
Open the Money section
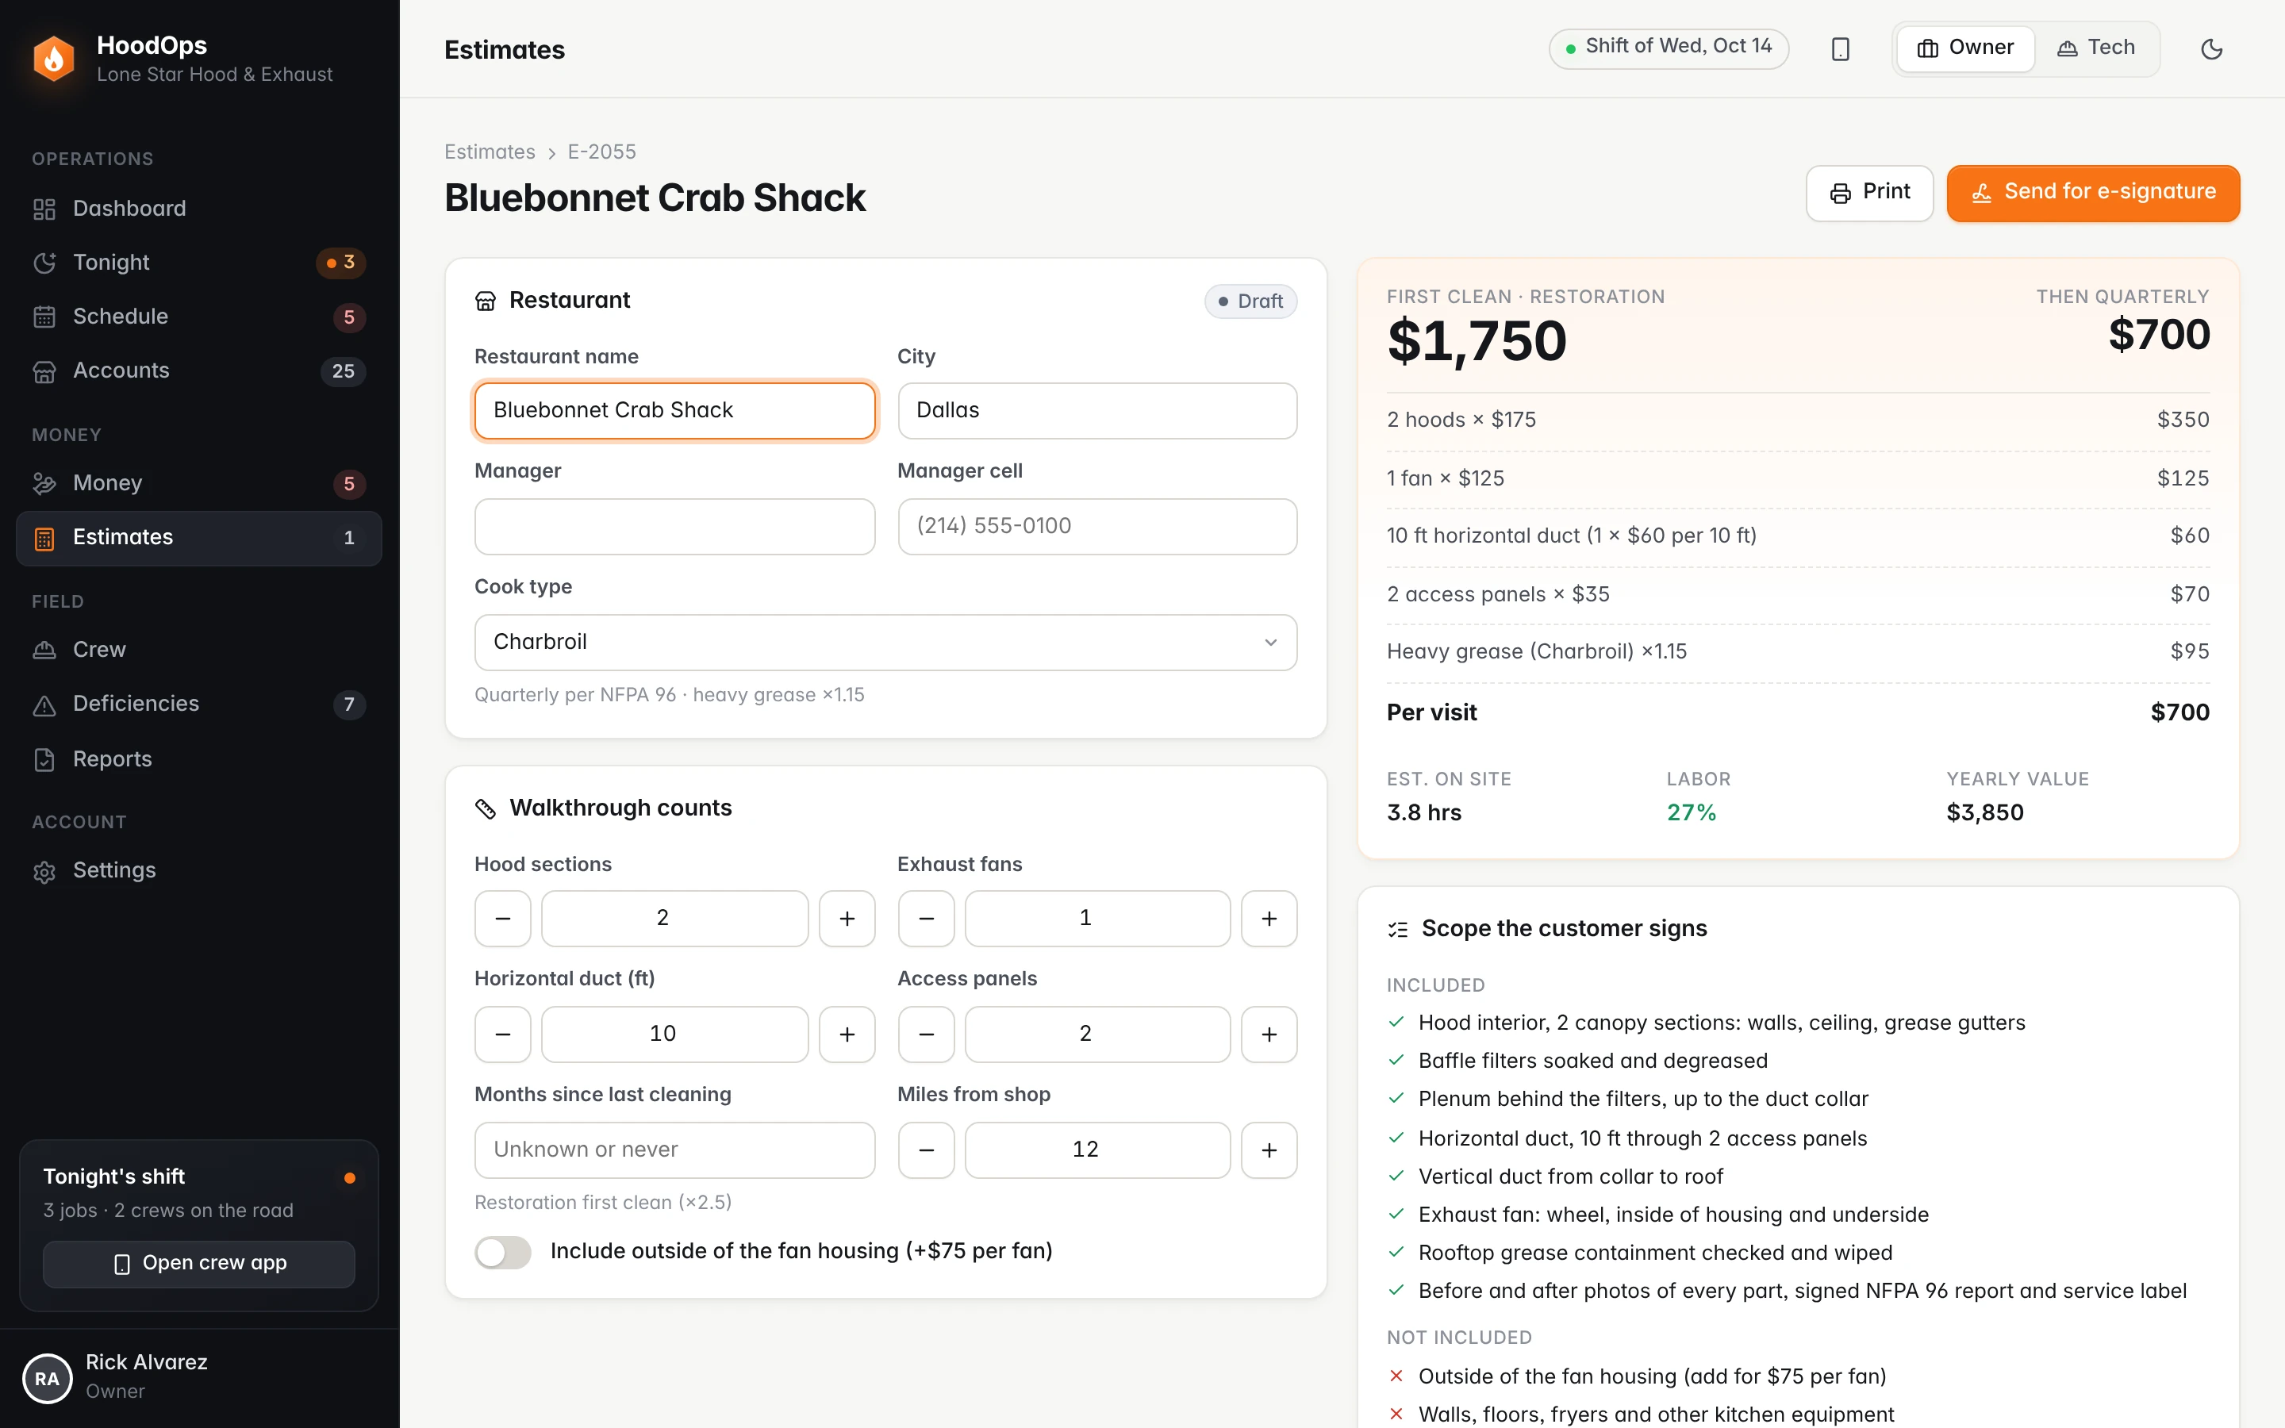pos(199,484)
